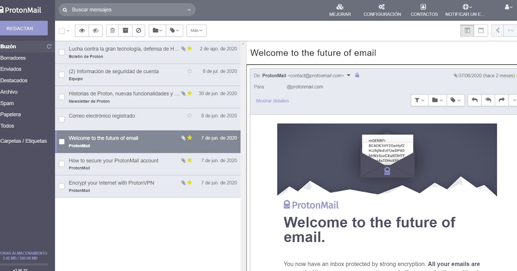Mark selected messages as unread
Screen dimensions: 517x271
(x=95, y=31)
